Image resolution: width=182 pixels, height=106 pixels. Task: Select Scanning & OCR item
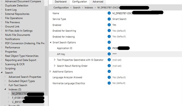point(15,64)
